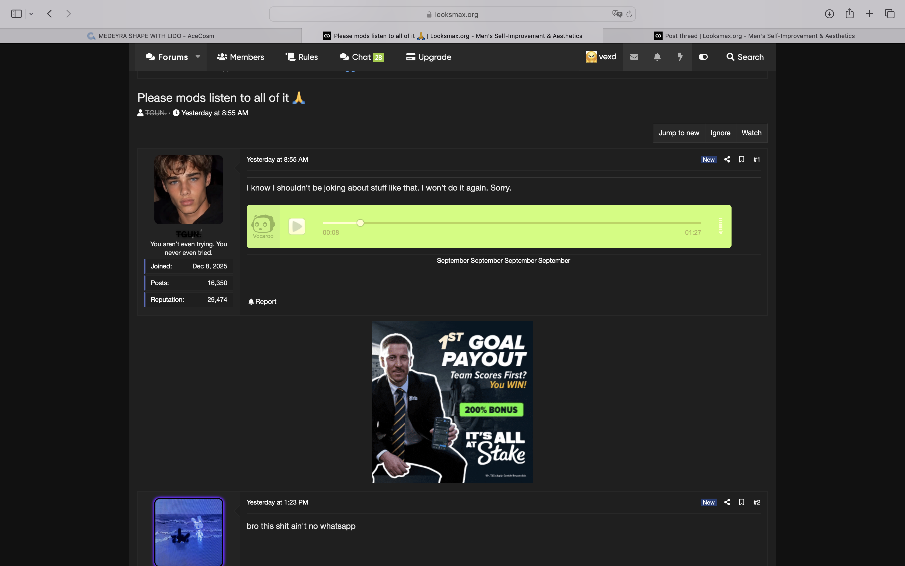Click the Vocaroo audio progress handle
Viewport: 905px width, 566px height.
pyautogui.click(x=360, y=223)
